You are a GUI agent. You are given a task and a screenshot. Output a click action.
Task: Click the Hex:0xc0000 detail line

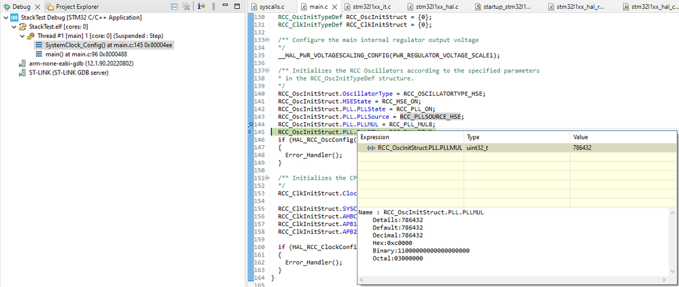click(391, 243)
